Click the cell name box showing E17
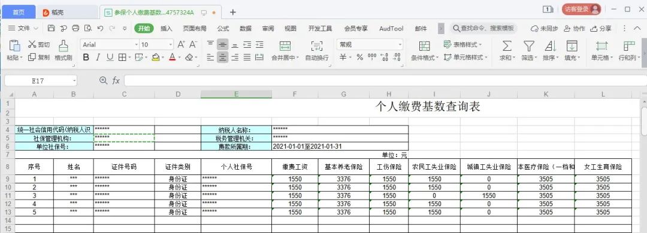 tap(41, 81)
